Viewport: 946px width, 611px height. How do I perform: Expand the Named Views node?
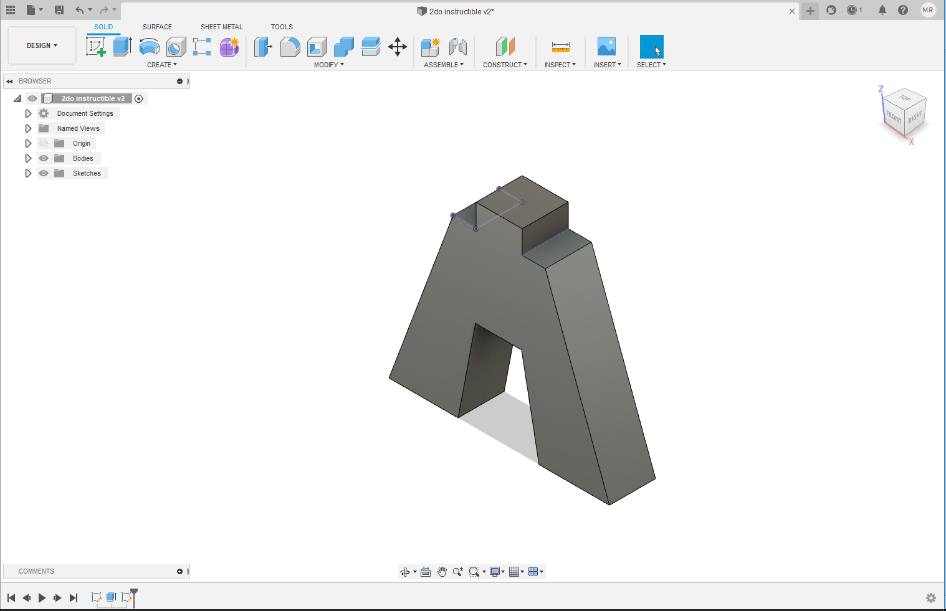[28, 128]
